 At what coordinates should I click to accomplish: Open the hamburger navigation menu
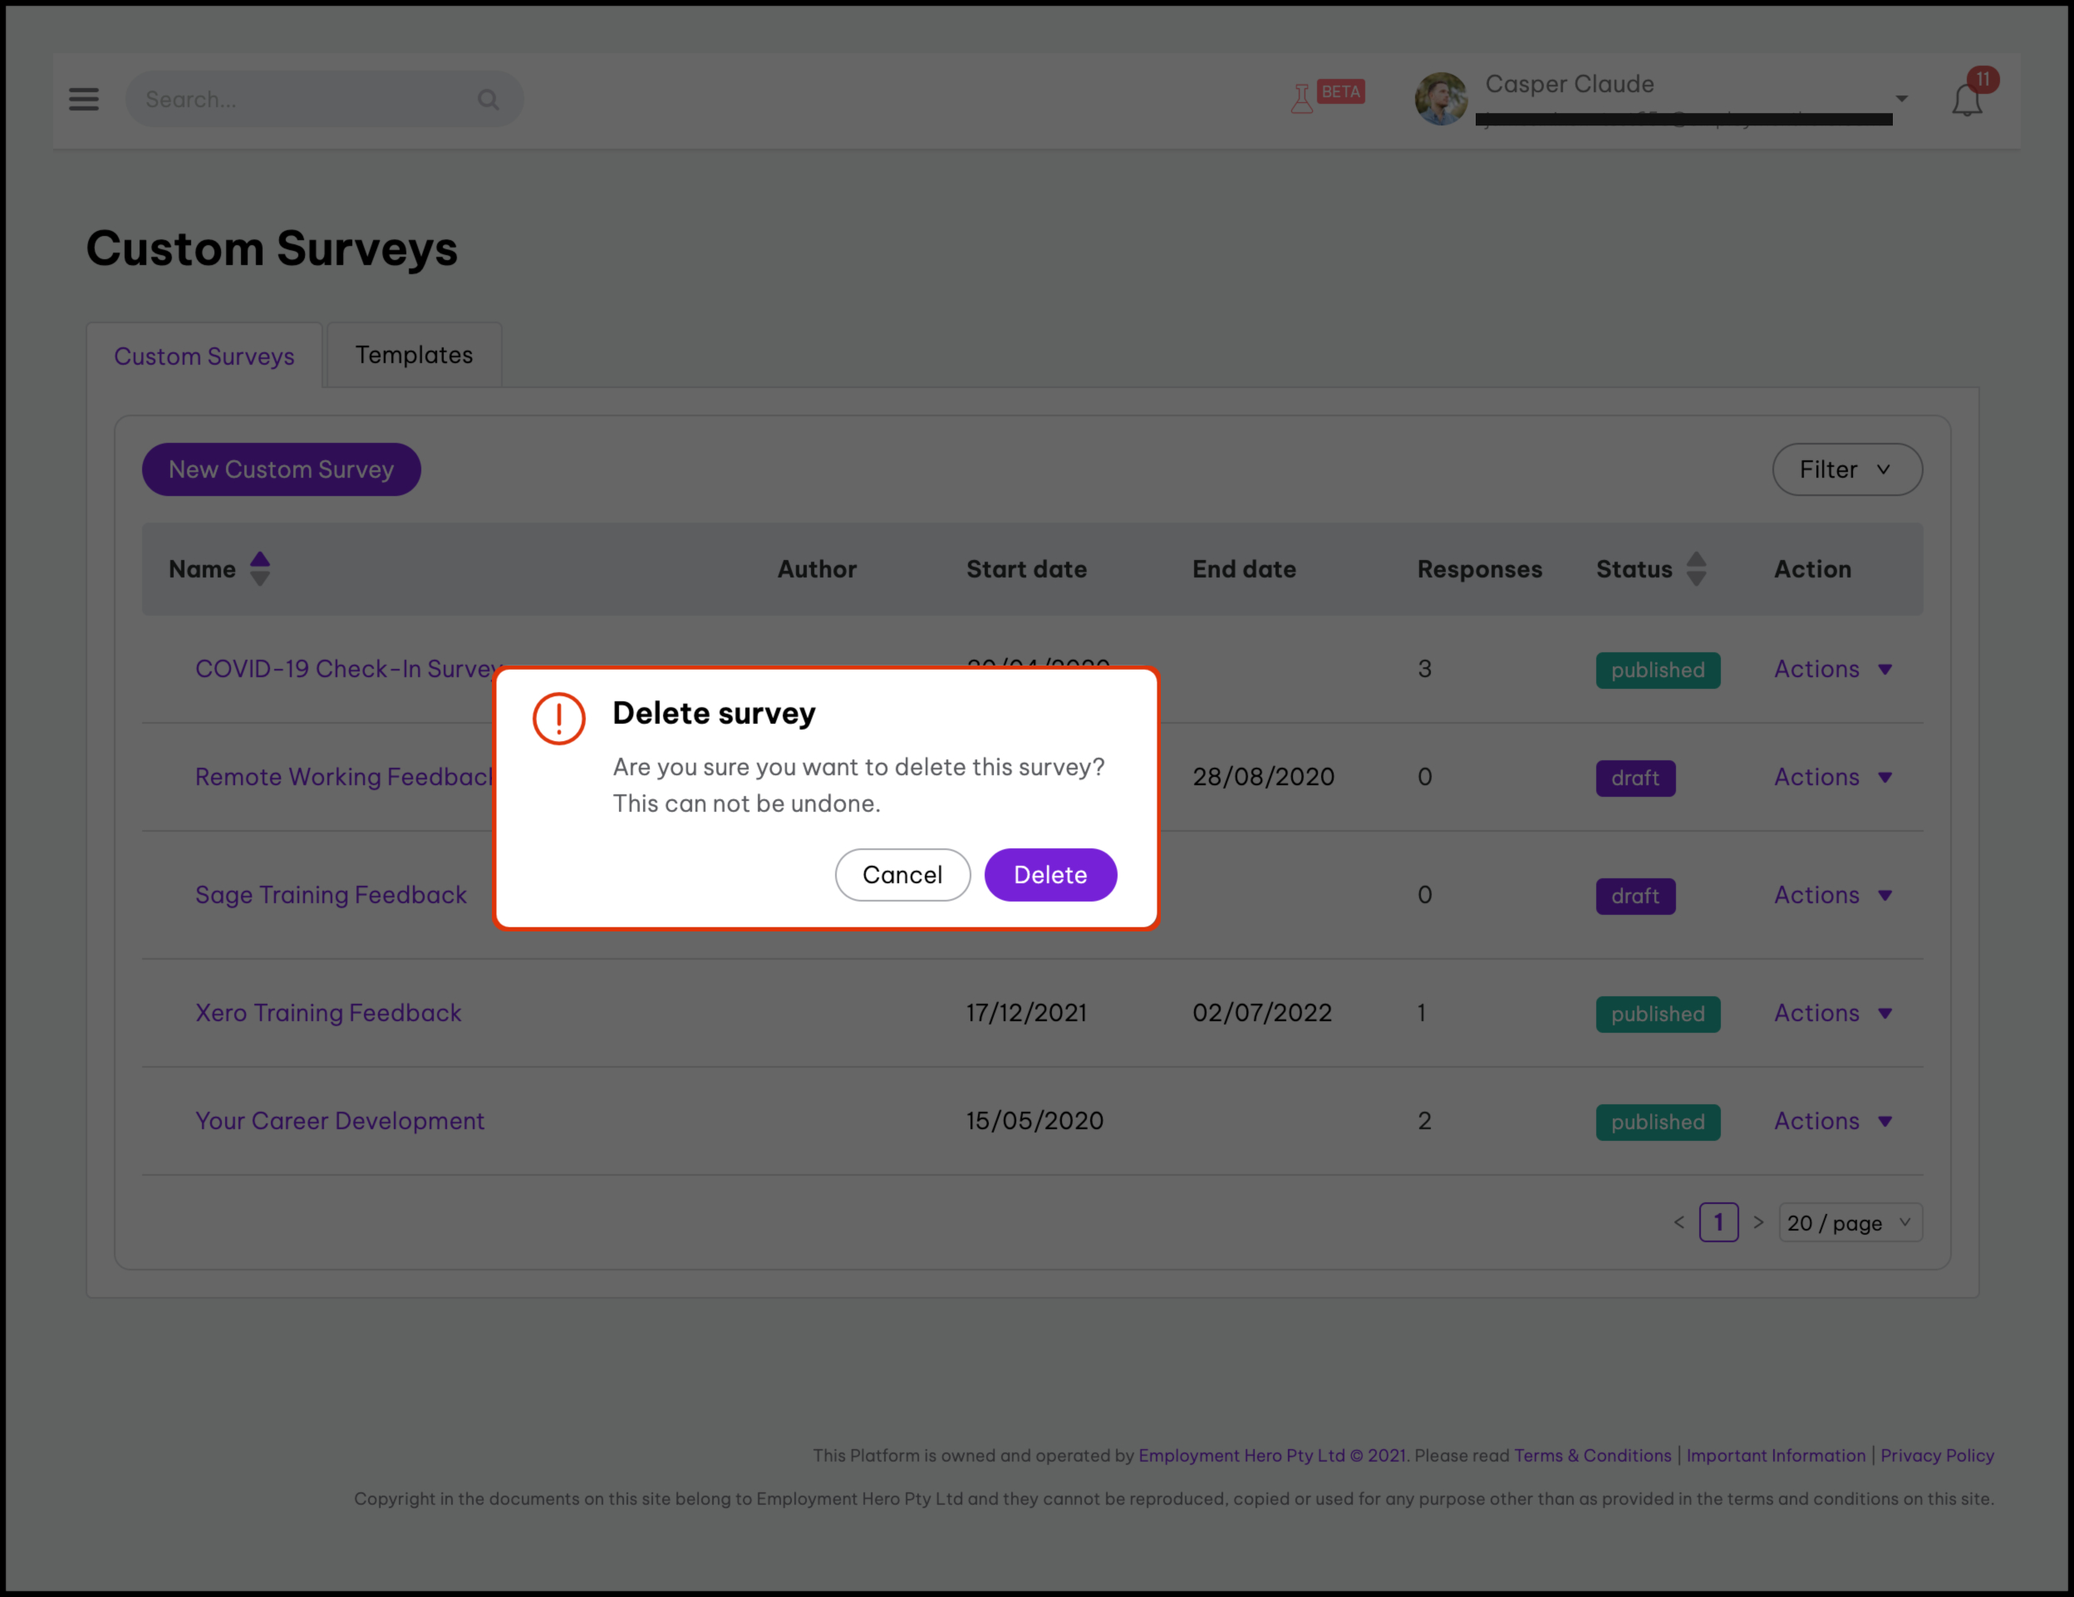point(84,99)
